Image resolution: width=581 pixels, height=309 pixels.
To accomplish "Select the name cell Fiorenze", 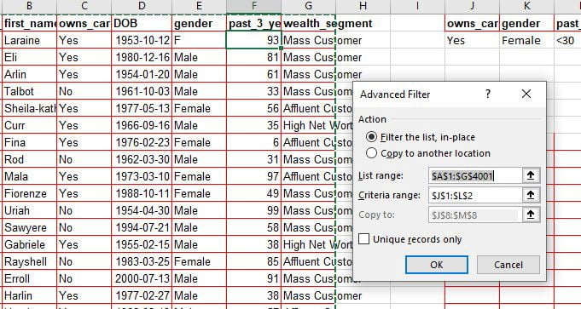I will (x=29, y=193).
